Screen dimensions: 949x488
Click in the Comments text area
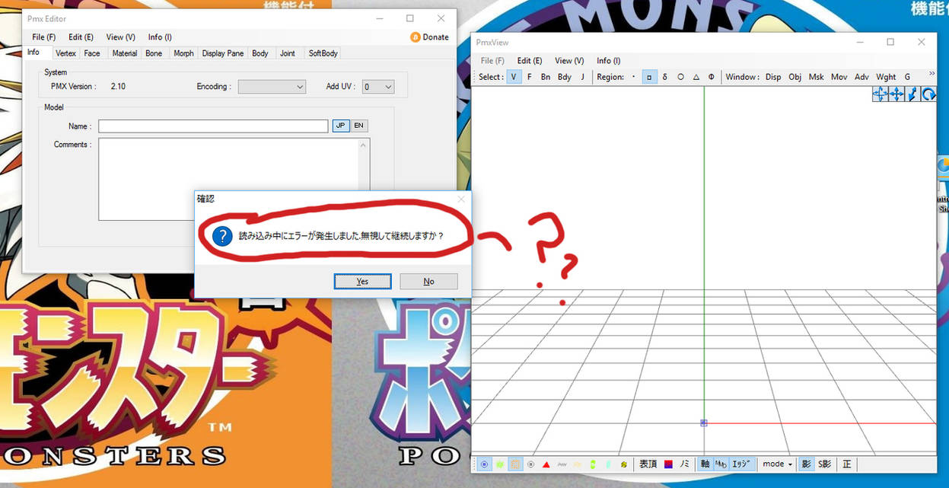coord(228,179)
